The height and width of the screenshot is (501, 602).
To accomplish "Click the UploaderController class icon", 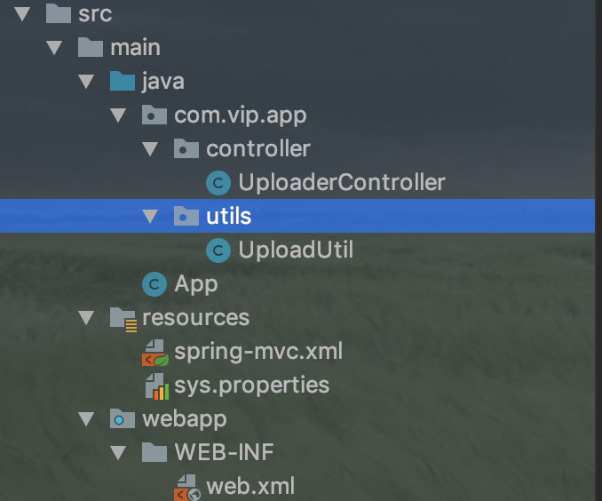I will (218, 182).
